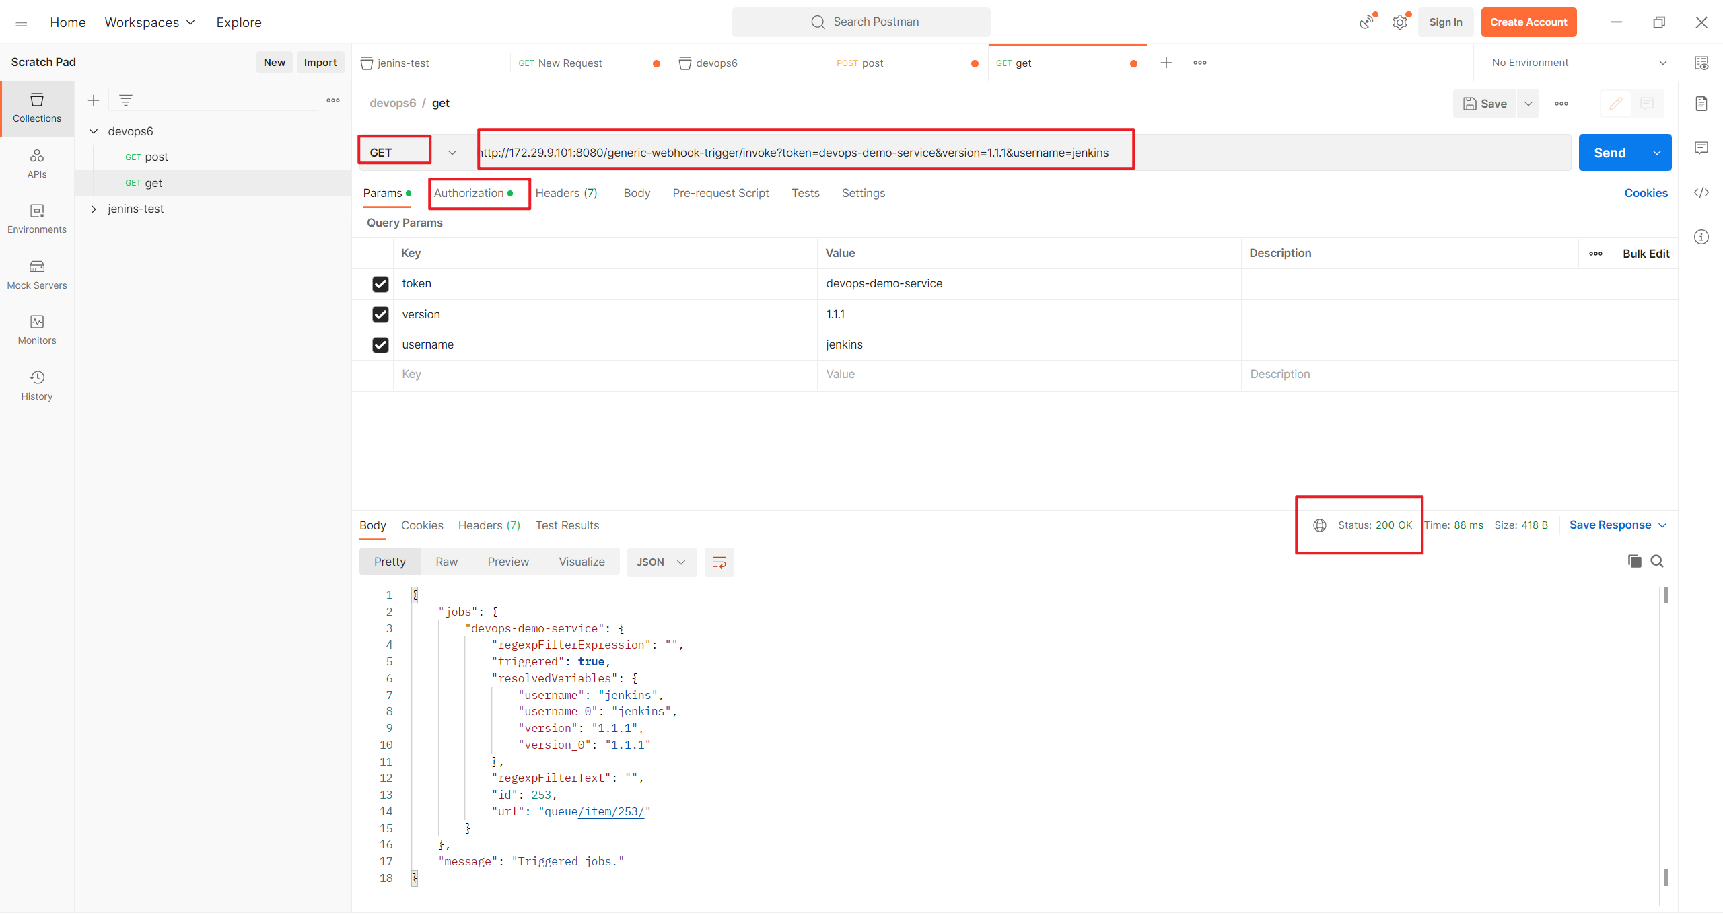Open the Monitors sidebar section
This screenshot has height=915, width=1723.
[x=37, y=330]
